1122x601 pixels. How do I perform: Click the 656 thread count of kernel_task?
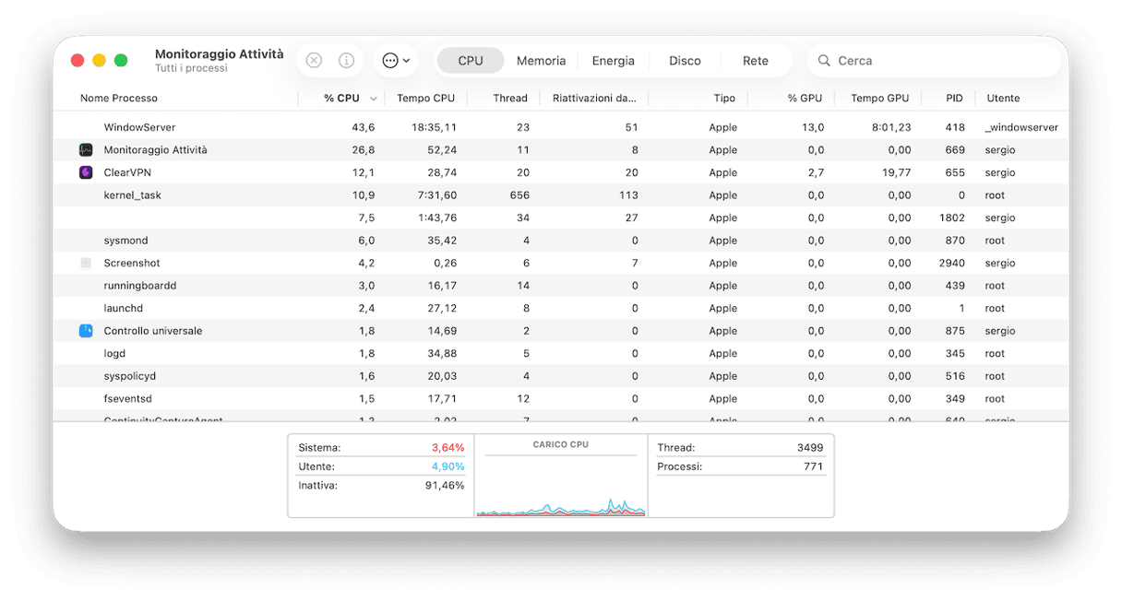(x=519, y=195)
